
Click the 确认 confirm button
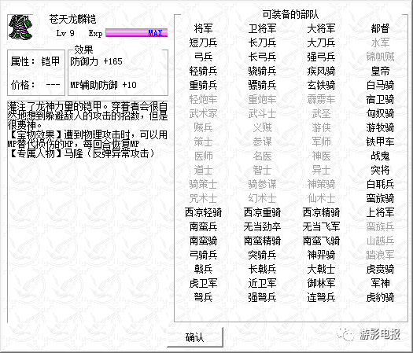click(195, 337)
